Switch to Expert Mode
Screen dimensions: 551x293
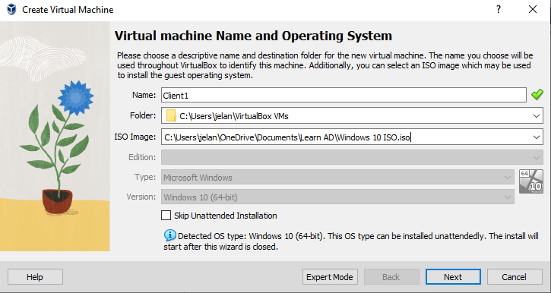click(330, 277)
